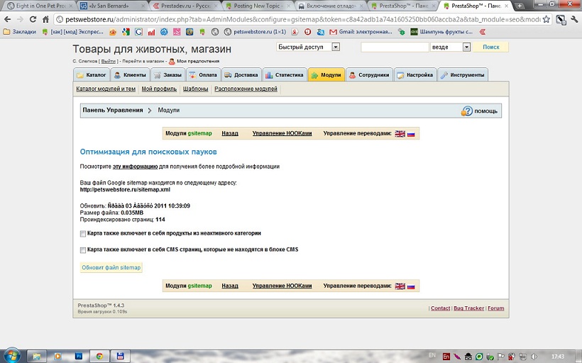This screenshot has width=582, height=363.
Task: Open the Шампунь фрукты bookmark
Action: [441, 32]
